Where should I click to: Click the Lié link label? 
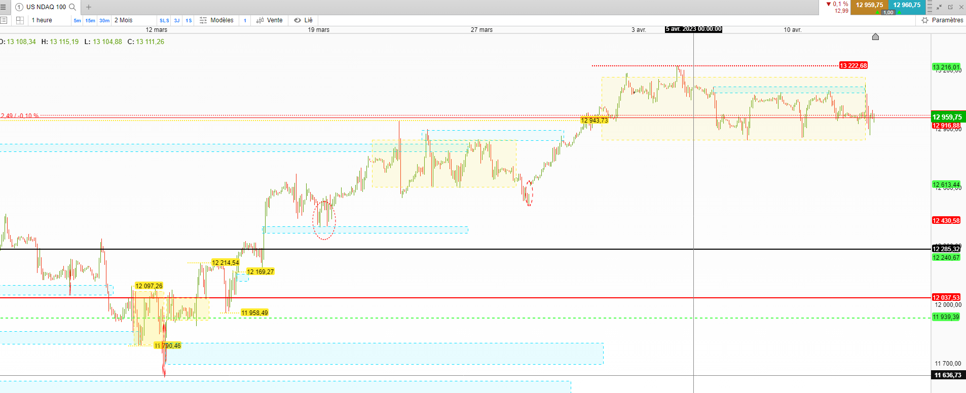click(x=308, y=20)
